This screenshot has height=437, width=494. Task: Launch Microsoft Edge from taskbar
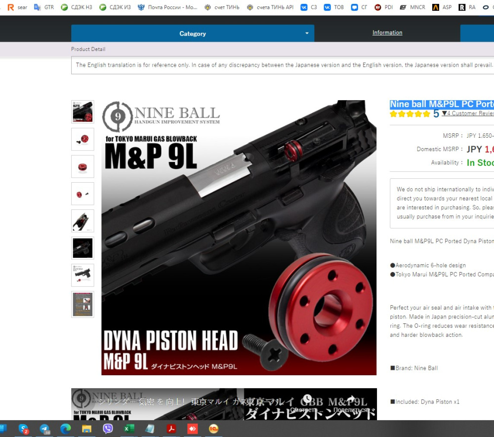[x=66, y=429]
